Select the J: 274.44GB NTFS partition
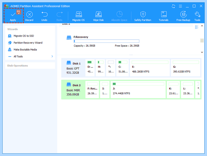Image resolution: width=207 pixels, height=156 pixels. [x=138, y=90]
